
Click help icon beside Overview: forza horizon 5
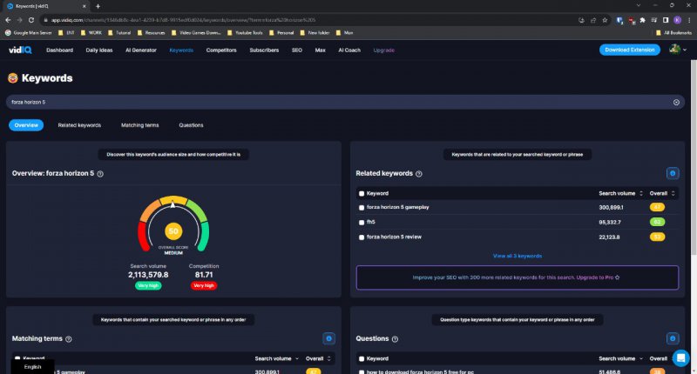tap(100, 174)
